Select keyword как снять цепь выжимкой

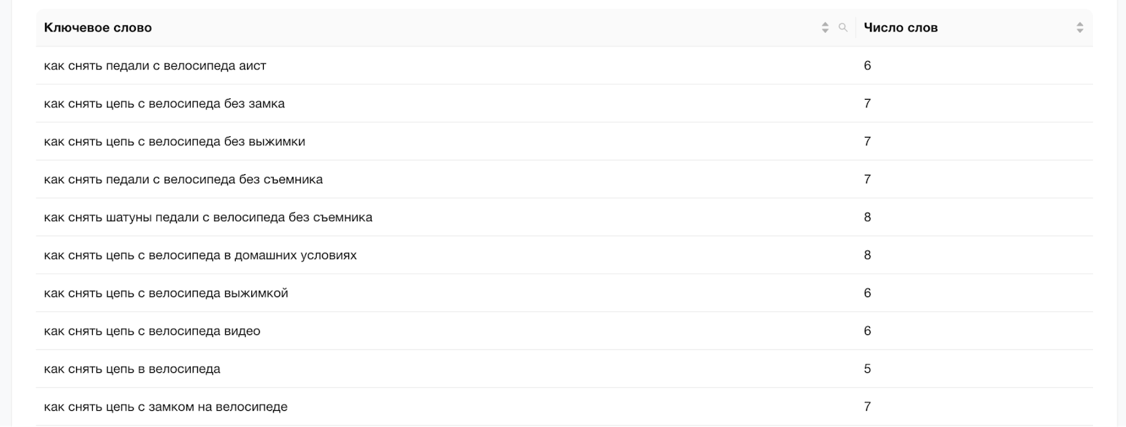tap(165, 294)
